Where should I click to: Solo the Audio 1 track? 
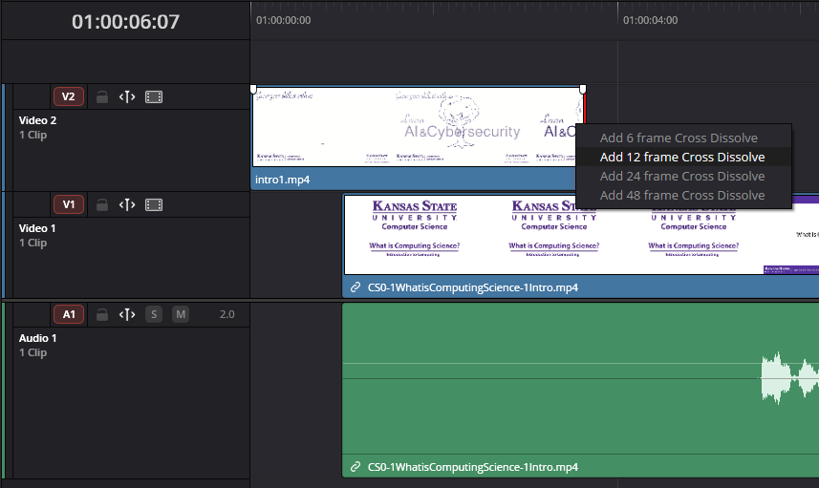tap(154, 314)
